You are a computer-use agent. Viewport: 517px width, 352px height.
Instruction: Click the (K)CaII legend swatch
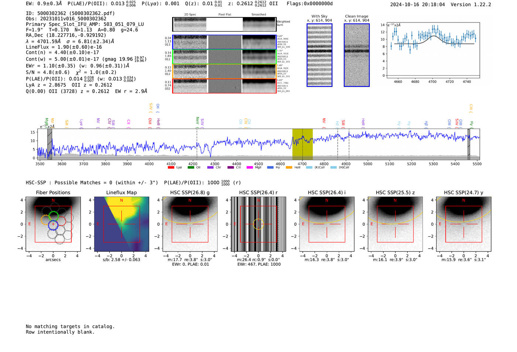click(x=309, y=167)
